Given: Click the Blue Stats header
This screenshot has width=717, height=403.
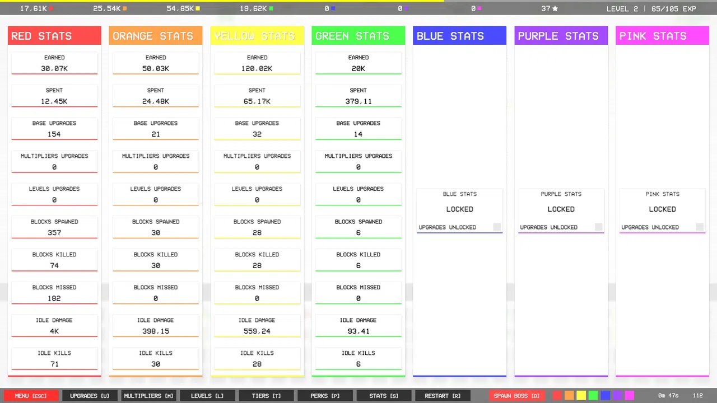Looking at the screenshot, I should [460, 36].
